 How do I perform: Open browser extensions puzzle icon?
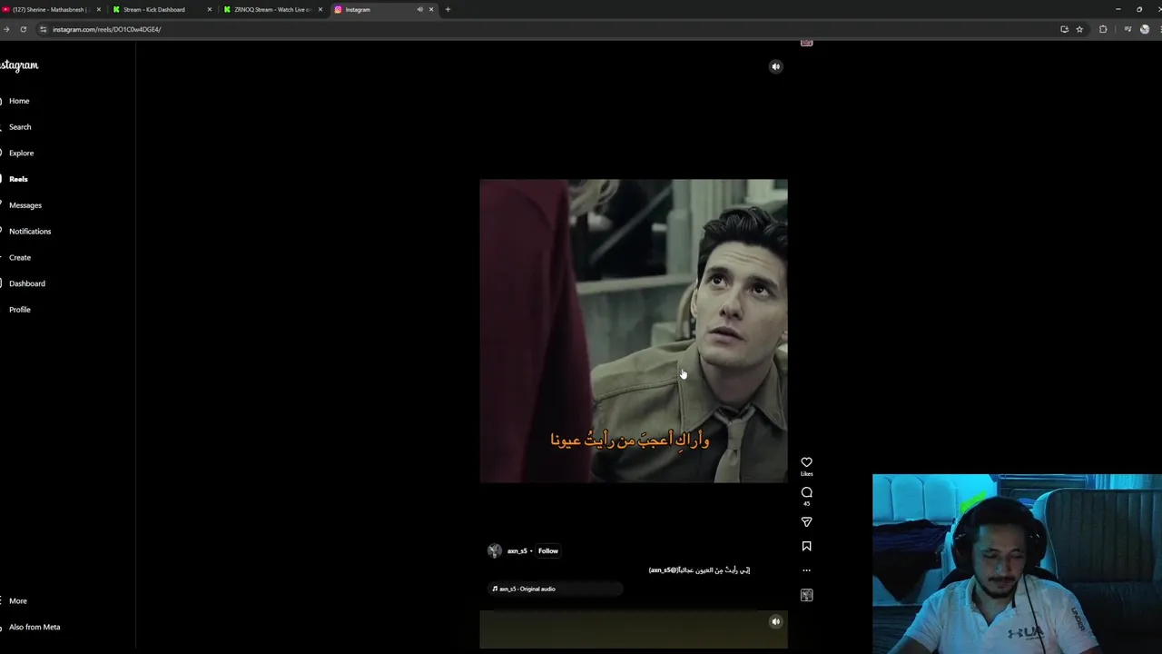pyautogui.click(x=1103, y=29)
